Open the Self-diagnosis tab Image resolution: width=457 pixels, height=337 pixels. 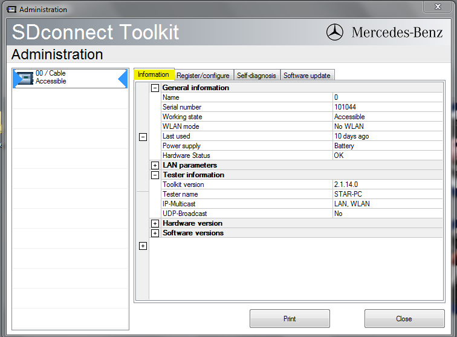click(256, 76)
